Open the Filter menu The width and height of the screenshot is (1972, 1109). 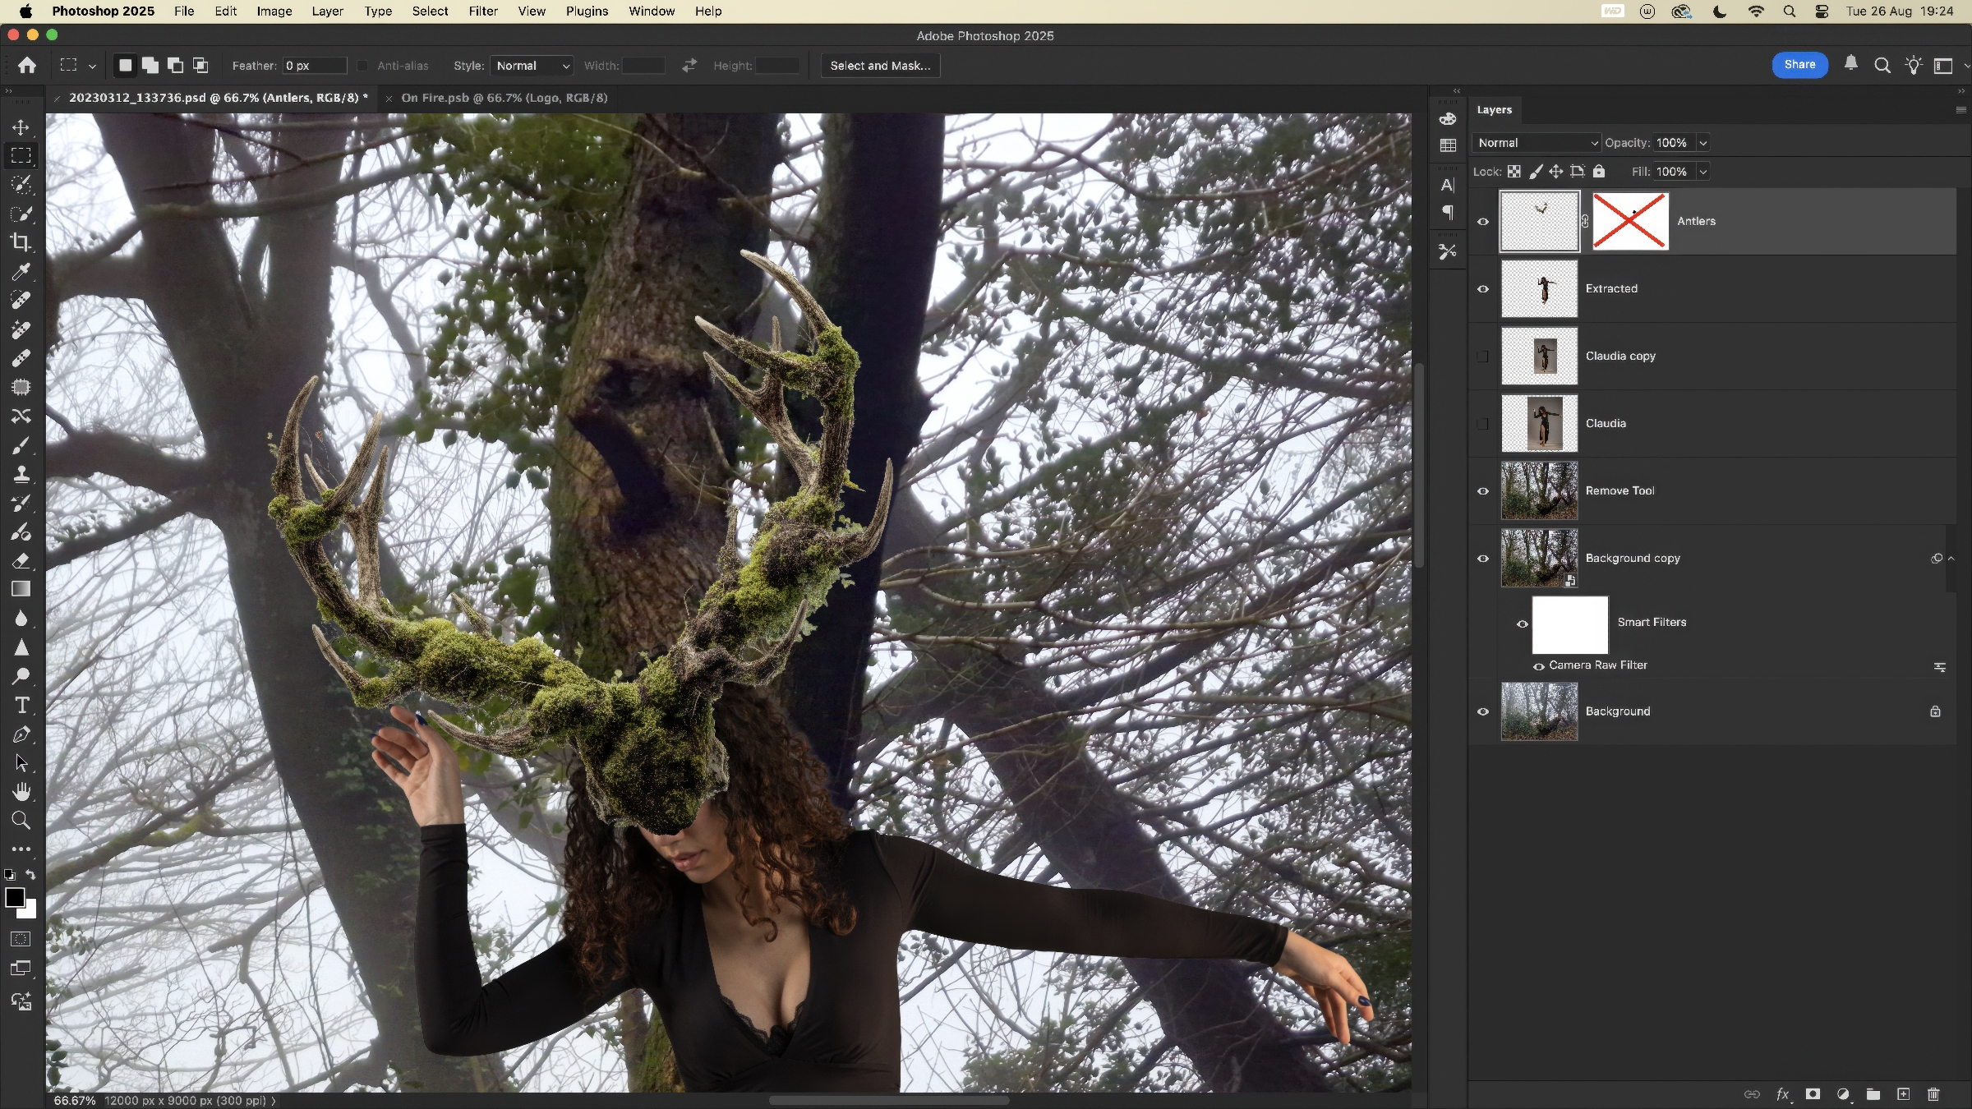pyautogui.click(x=483, y=12)
